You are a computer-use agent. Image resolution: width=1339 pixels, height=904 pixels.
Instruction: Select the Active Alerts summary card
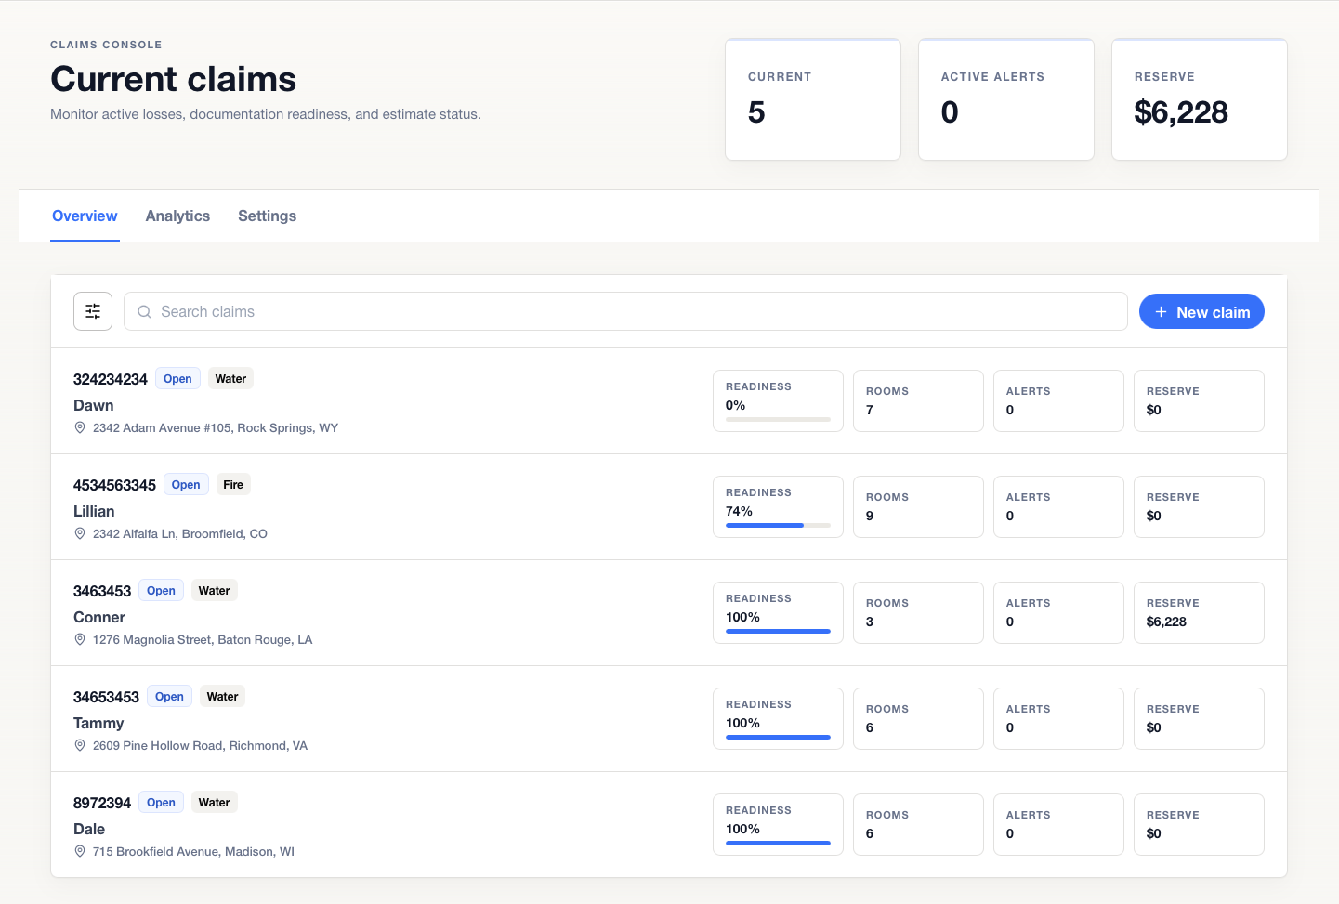pos(1006,99)
